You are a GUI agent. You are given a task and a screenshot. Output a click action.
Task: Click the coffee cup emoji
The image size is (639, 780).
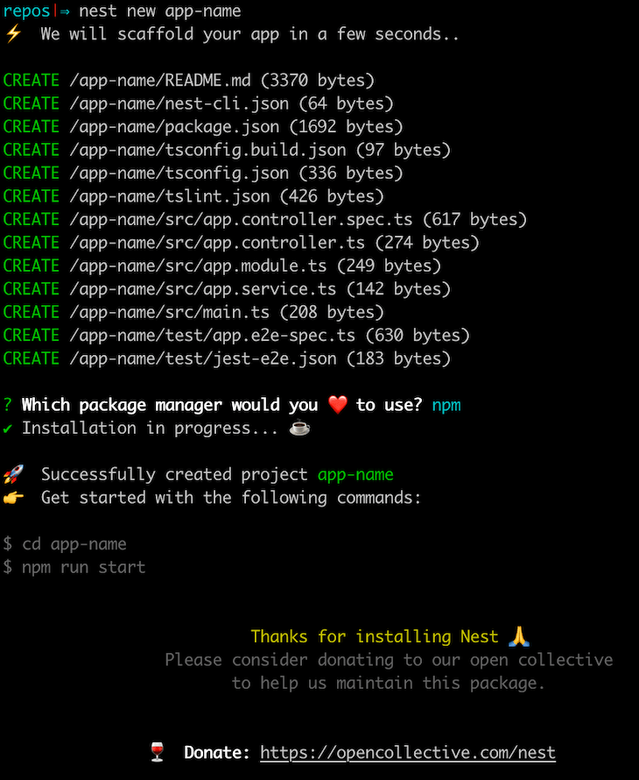click(x=299, y=428)
